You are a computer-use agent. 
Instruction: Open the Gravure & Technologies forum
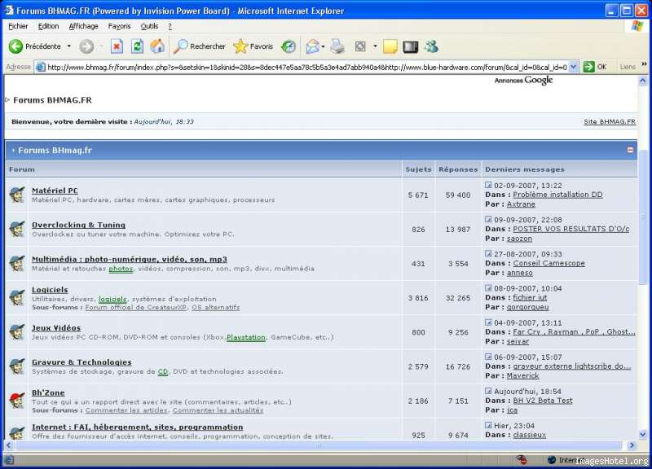click(81, 362)
